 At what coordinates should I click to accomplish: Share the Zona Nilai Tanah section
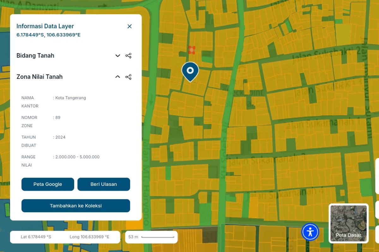[x=128, y=77]
